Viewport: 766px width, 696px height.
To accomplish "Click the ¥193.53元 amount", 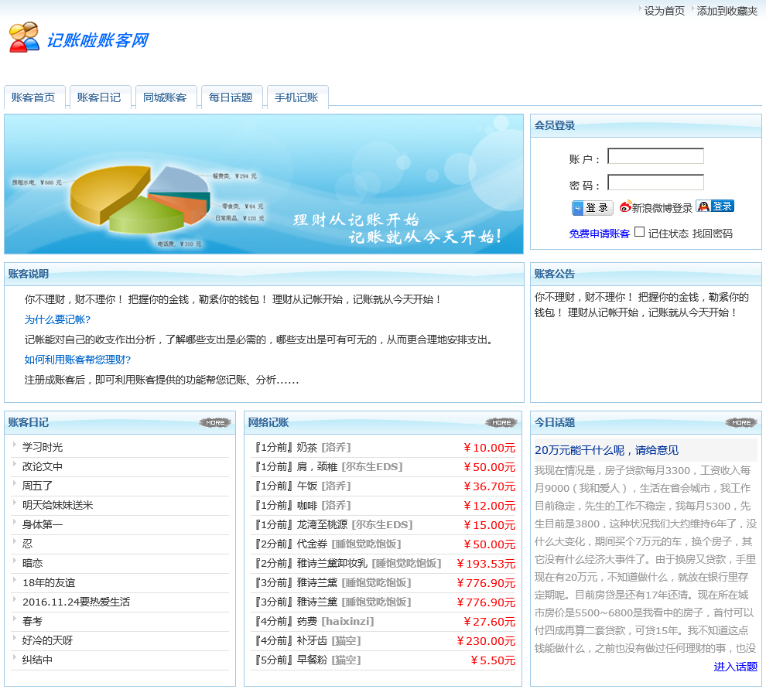I will [486, 564].
